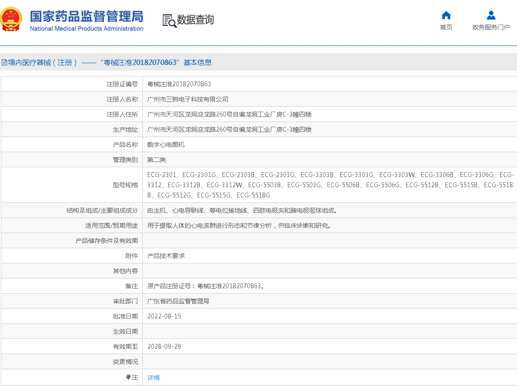This screenshot has height=387, width=517.
Task: Click the expiry date 2028-09-29
Action: pos(164,347)
